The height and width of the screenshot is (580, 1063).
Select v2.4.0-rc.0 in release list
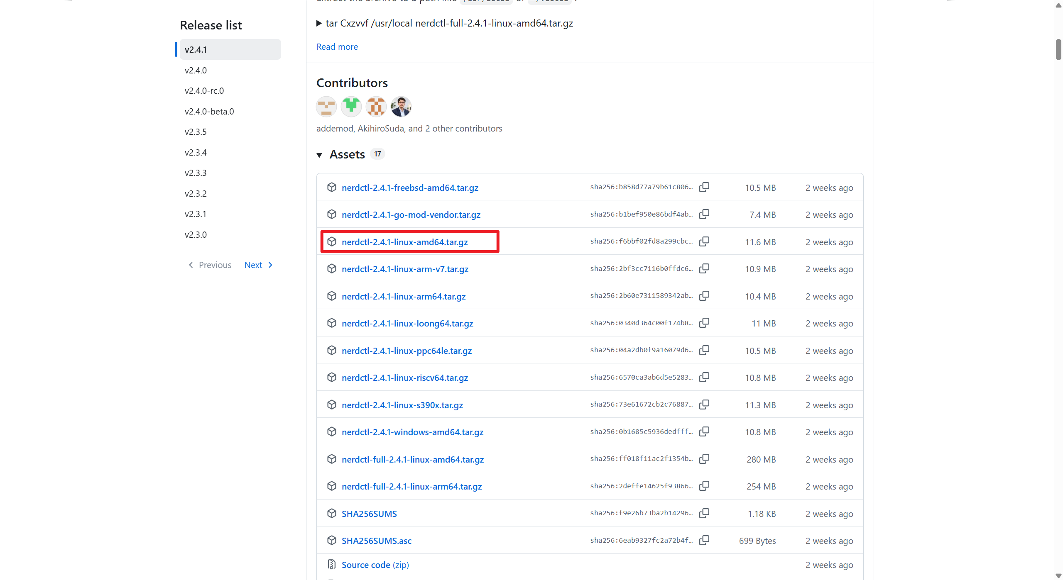204,90
